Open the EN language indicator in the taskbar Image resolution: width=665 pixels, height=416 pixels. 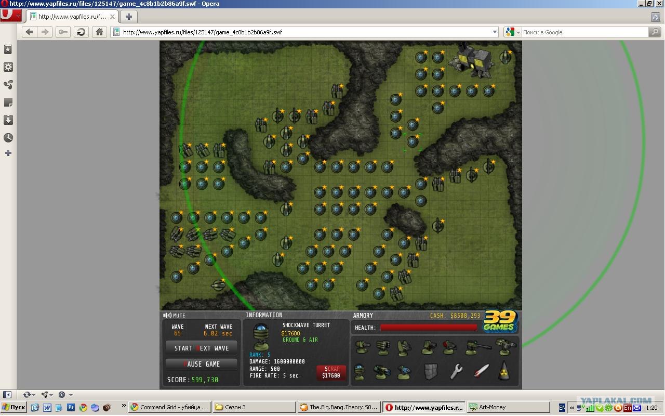[562, 408]
